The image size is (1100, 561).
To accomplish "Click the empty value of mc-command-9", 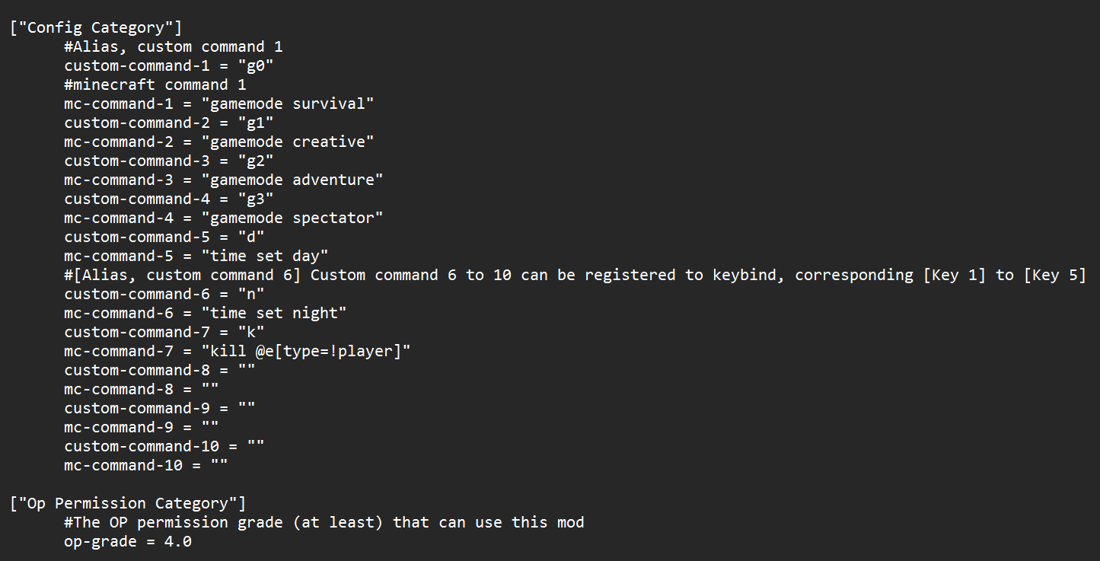I will tap(209, 428).
